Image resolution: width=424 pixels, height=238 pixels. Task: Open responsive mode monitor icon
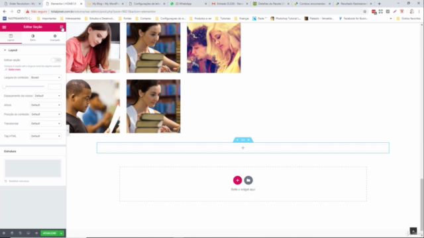point(28,233)
